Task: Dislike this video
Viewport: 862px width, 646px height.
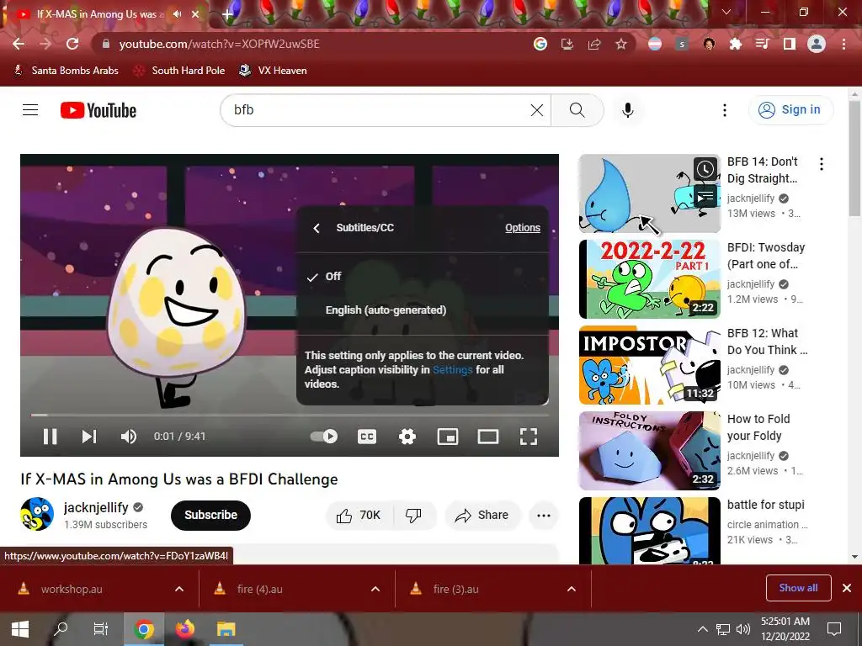Action: point(414,516)
